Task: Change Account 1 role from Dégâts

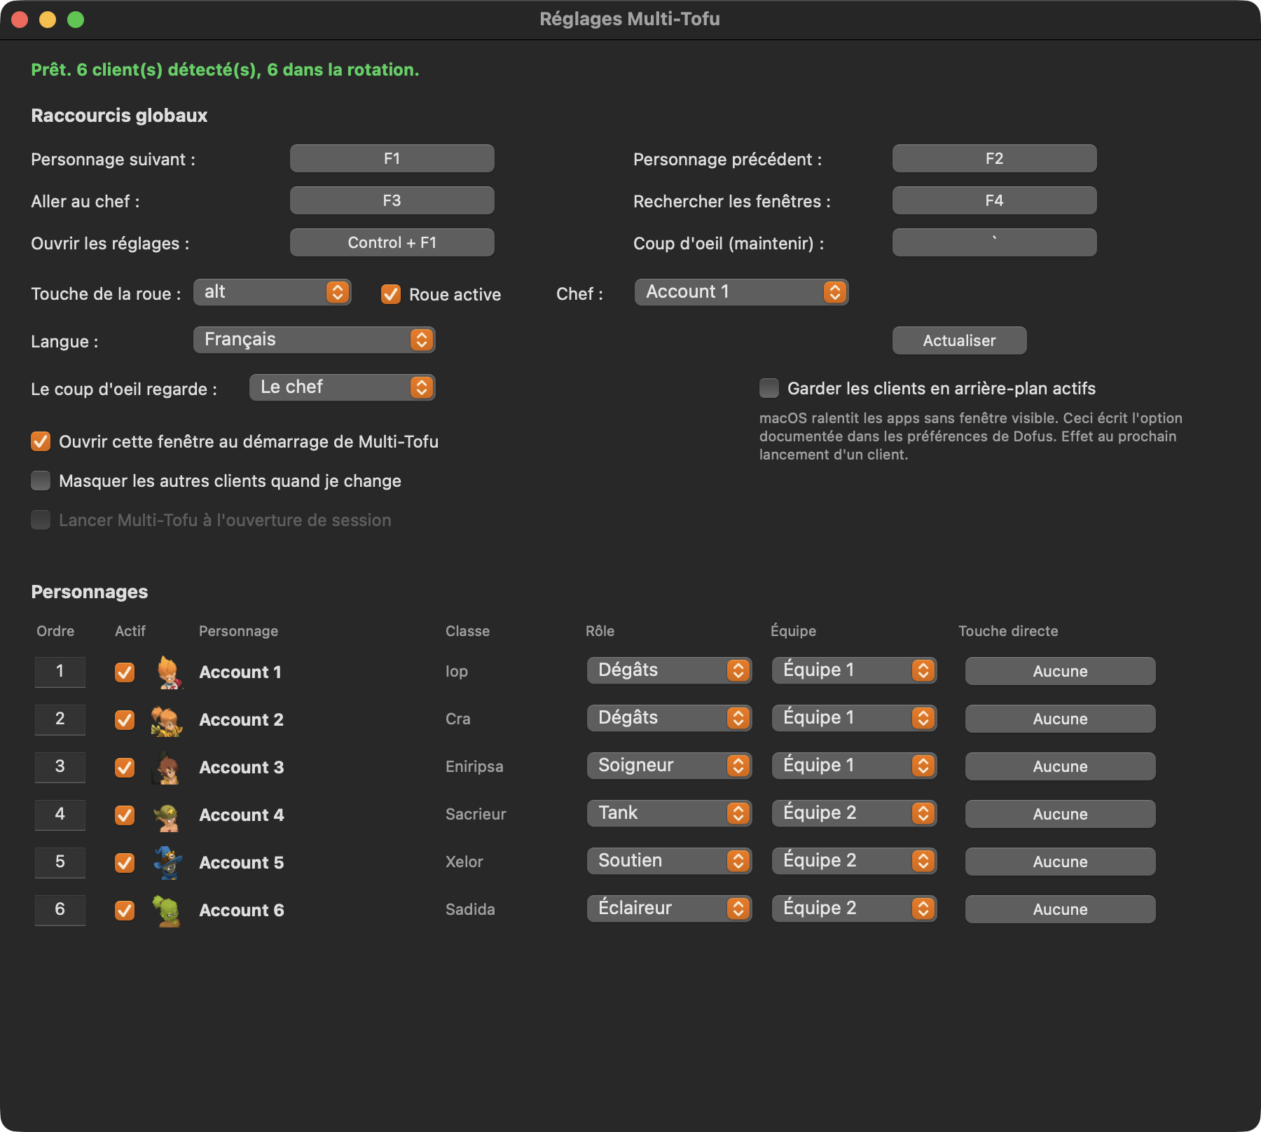Action: (x=669, y=670)
